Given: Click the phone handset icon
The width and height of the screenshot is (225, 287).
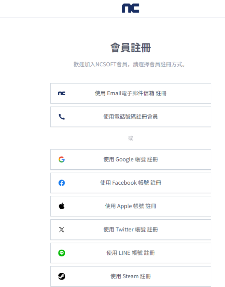Looking at the screenshot, I should point(62,116).
